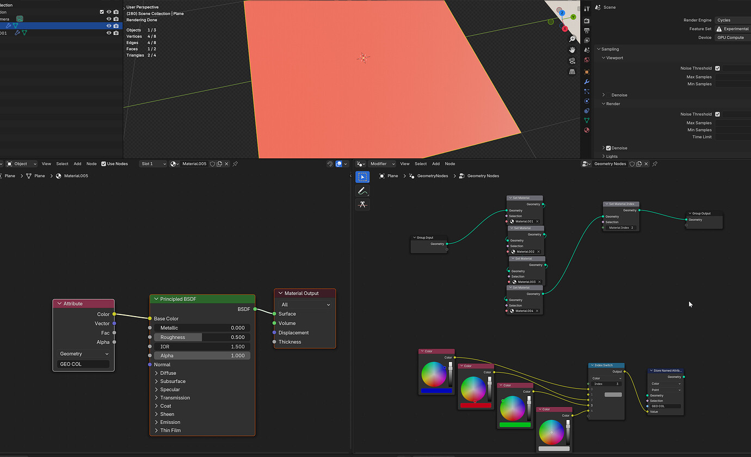
Task: Toggle camera view in the viewport
Action: pos(573,60)
